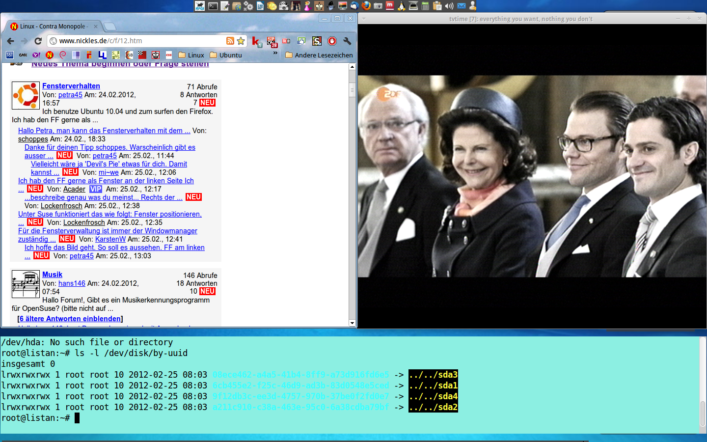The height and width of the screenshot is (442, 707).
Task: Close the Linux - Contra Monopole tab
Action: click(x=96, y=27)
